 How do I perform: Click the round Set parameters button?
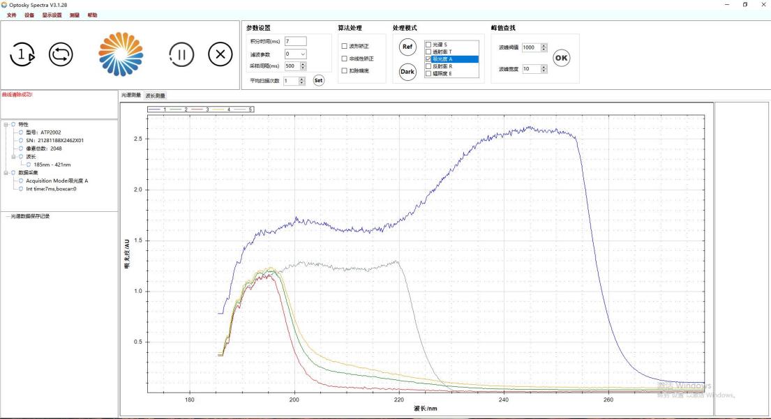coord(318,80)
